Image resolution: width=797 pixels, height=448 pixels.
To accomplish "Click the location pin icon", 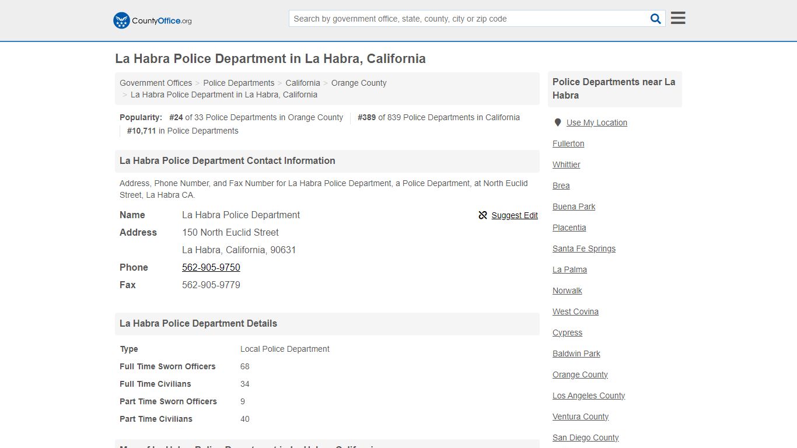I will 557,123.
